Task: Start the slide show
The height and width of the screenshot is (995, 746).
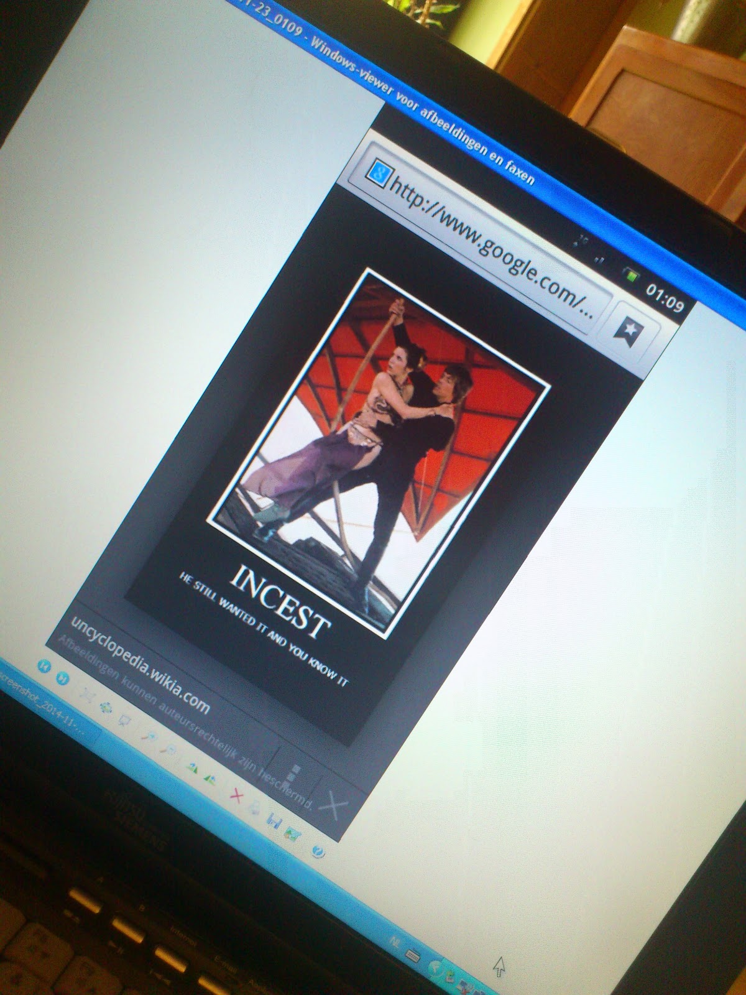Action: (x=125, y=721)
